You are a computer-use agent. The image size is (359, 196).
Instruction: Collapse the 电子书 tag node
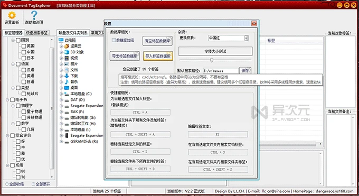tap(7, 100)
